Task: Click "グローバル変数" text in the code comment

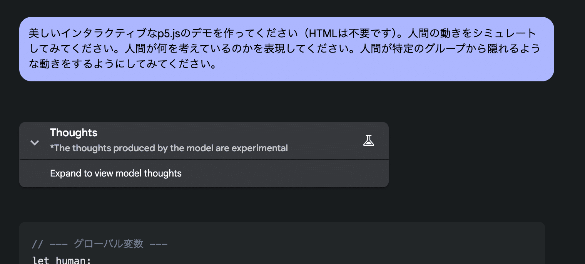Action: pos(109,244)
